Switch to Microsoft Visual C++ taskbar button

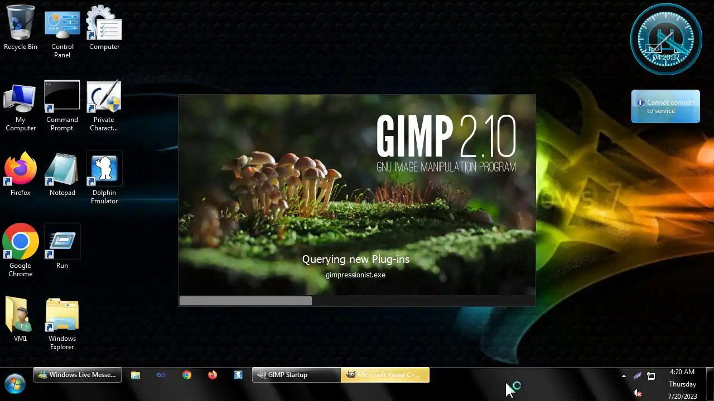[x=385, y=375]
